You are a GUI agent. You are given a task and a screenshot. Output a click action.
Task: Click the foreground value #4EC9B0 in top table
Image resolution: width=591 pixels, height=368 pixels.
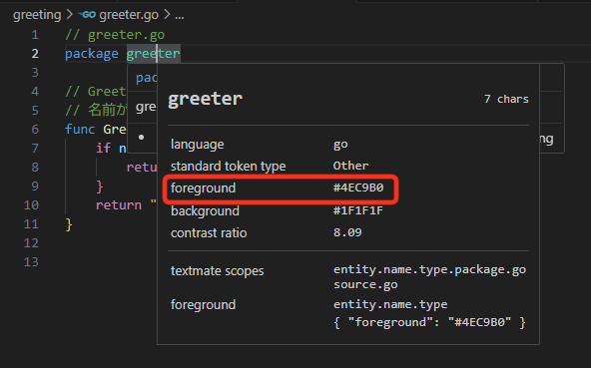point(358,187)
